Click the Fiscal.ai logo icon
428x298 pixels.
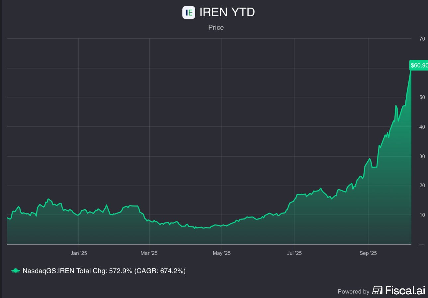[x=377, y=291]
